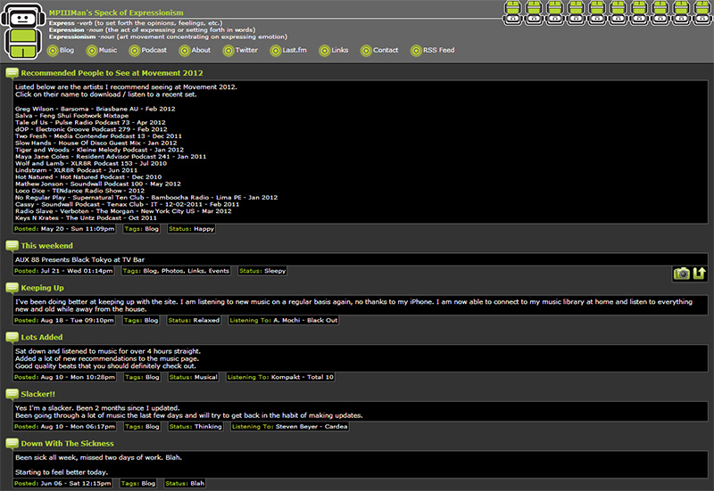Click speech bubble icon beside Lots Added
Image resolution: width=714 pixels, height=491 pixels.
[12, 337]
